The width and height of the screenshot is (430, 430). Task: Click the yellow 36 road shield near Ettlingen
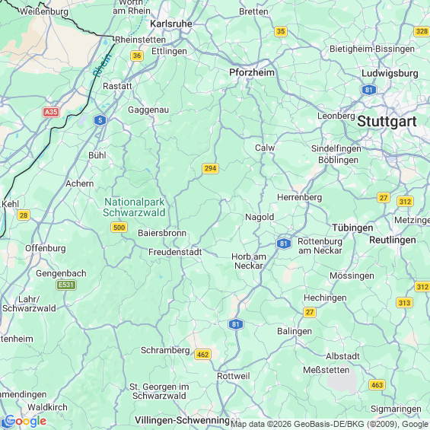[x=137, y=56]
